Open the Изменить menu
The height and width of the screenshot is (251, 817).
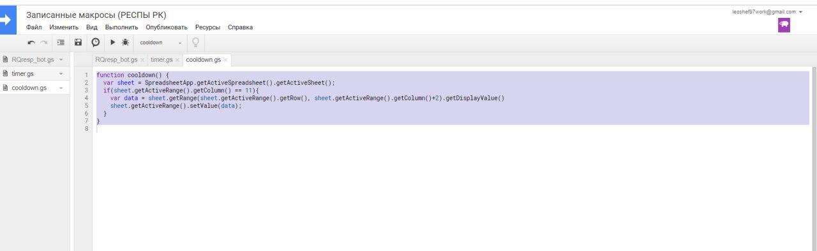tap(64, 27)
